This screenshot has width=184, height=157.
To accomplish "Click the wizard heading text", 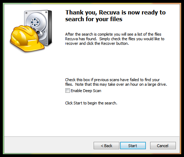I will pos(115,16).
